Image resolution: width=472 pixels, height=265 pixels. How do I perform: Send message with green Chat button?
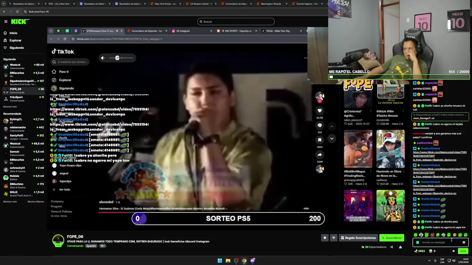point(463,251)
